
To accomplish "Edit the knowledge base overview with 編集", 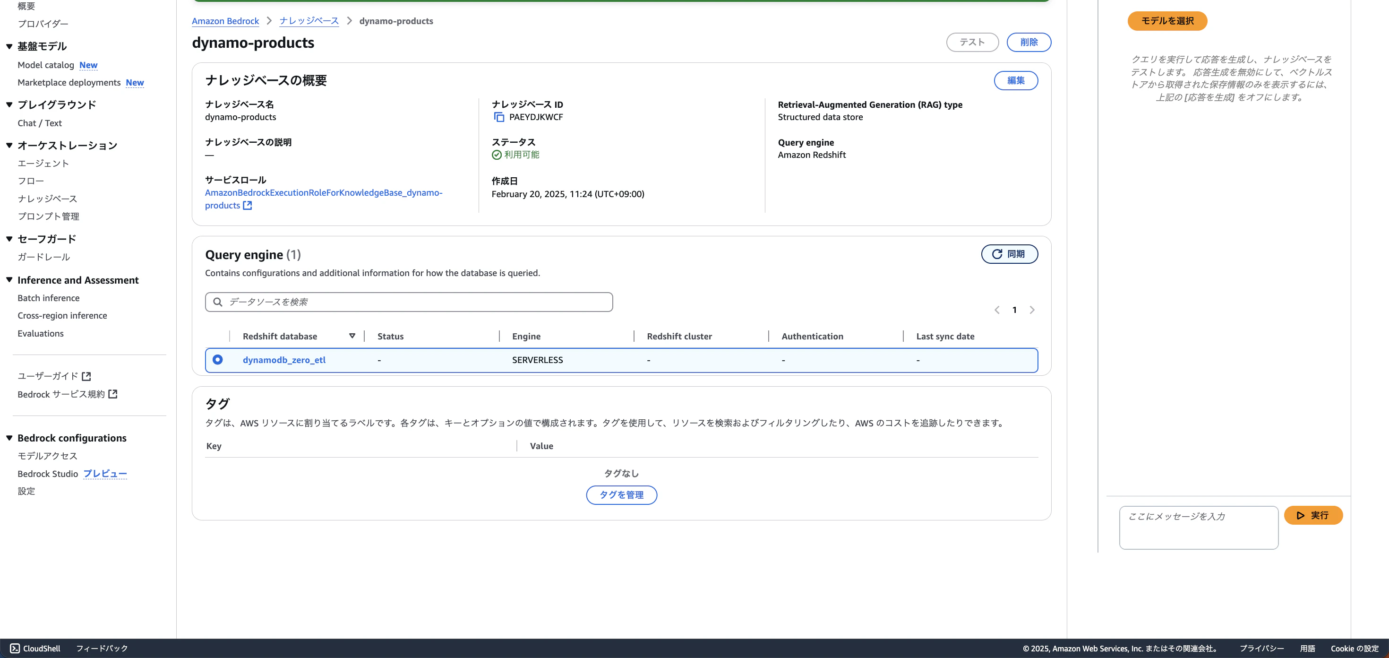I will click(x=1015, y=80).
